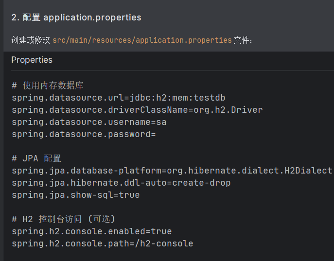The image size is (334, 261).
Task: Click the spring.h2.console.path=/h2-console line
Action: 102,244
